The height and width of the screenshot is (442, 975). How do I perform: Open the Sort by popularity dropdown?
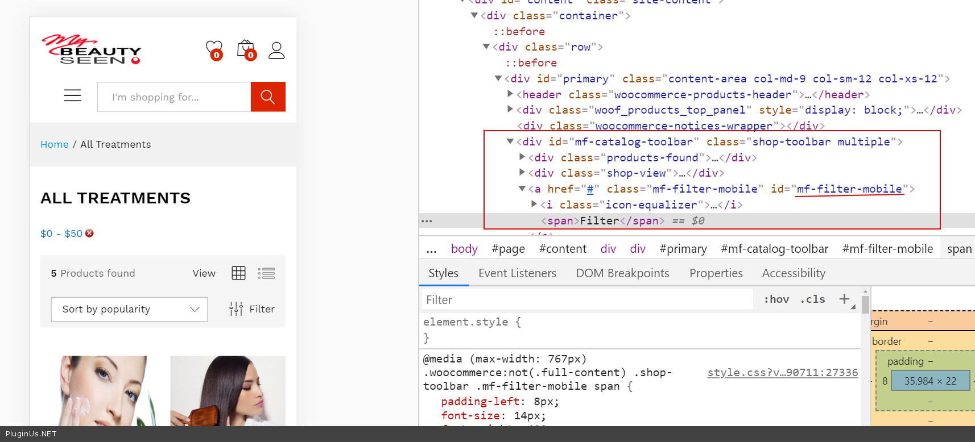(129, 309)
